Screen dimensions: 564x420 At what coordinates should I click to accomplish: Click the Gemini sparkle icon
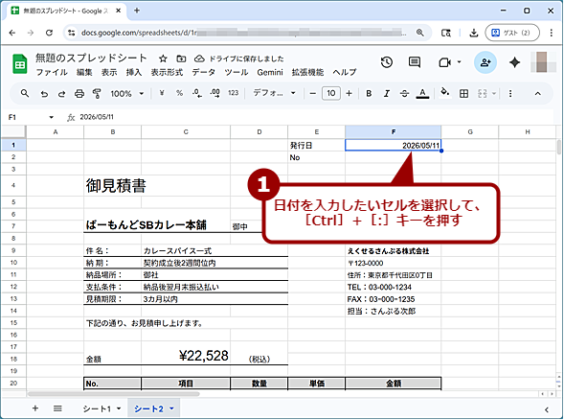tap(515, 62)
